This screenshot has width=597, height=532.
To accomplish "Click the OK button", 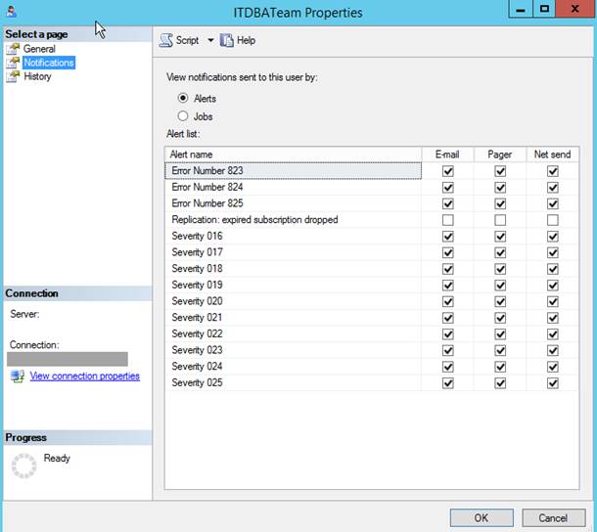I will [482, 518].
